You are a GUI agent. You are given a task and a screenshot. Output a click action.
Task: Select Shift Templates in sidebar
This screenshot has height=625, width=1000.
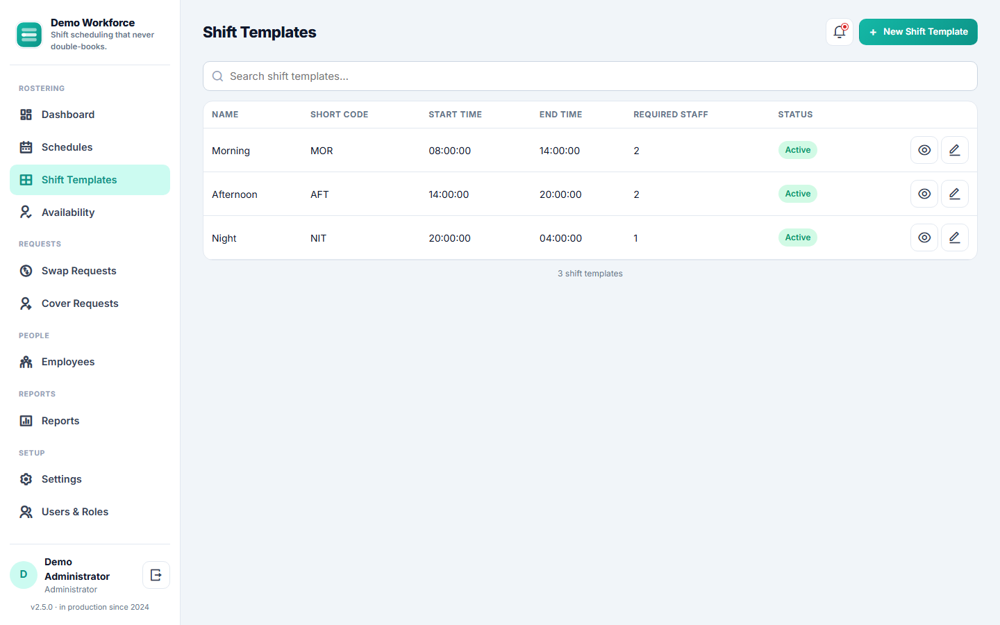point(90,180)
